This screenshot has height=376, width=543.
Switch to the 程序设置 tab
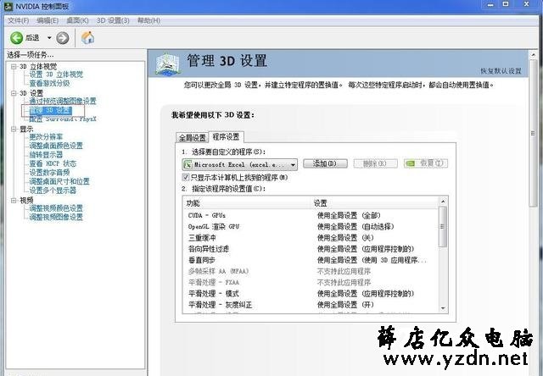point(227,137)
